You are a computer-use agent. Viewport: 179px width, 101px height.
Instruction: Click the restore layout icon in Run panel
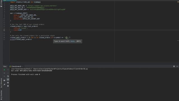tap(4, 81)
